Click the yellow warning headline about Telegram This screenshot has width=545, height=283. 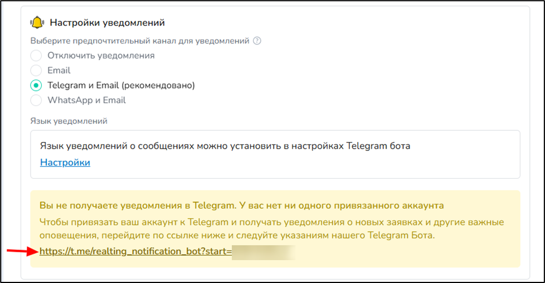[241, 206]
